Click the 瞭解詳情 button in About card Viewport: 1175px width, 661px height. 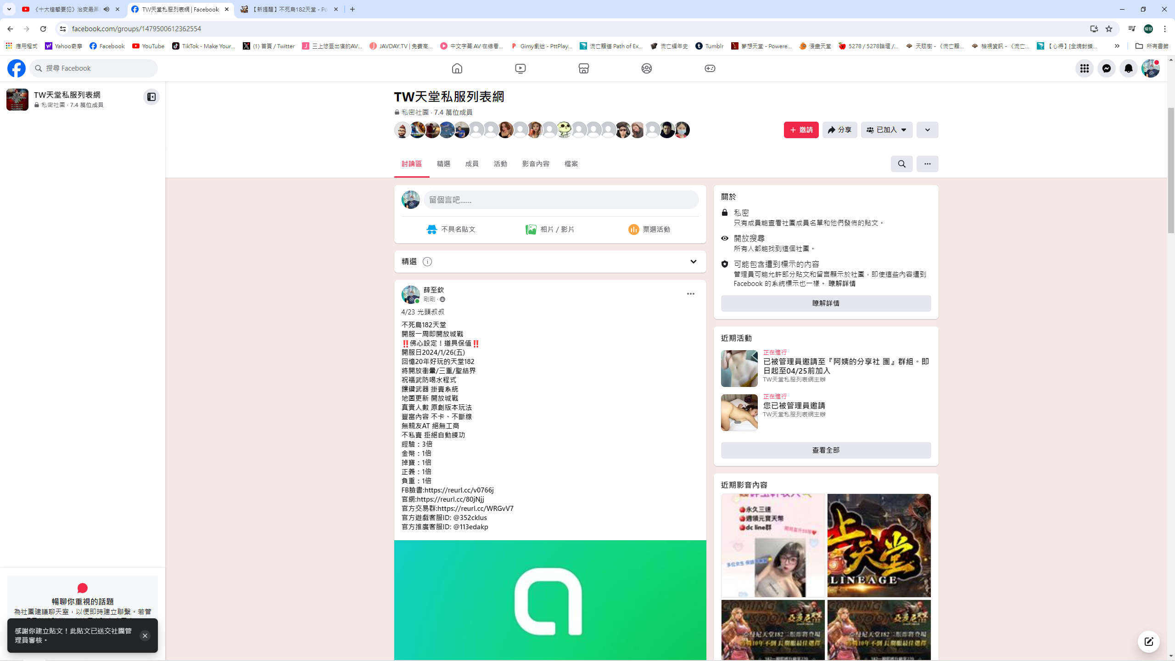(826, 303)
